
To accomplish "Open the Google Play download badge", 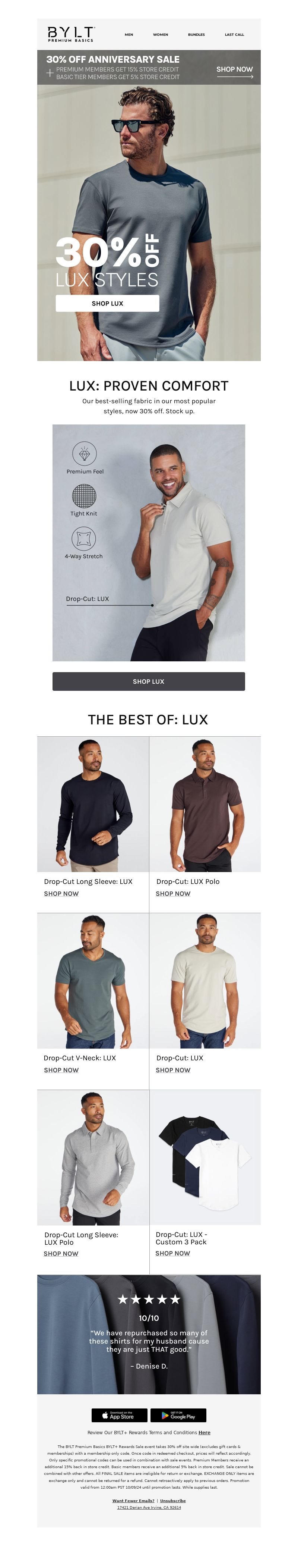I will [x=178, y=1416].
